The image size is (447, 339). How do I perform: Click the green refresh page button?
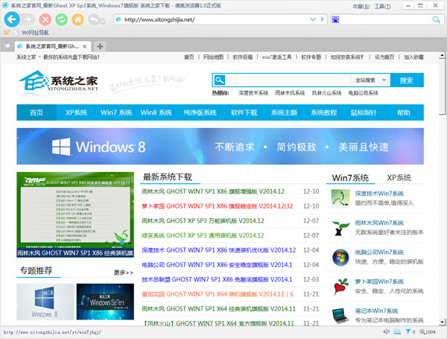(x=61, y=19)
